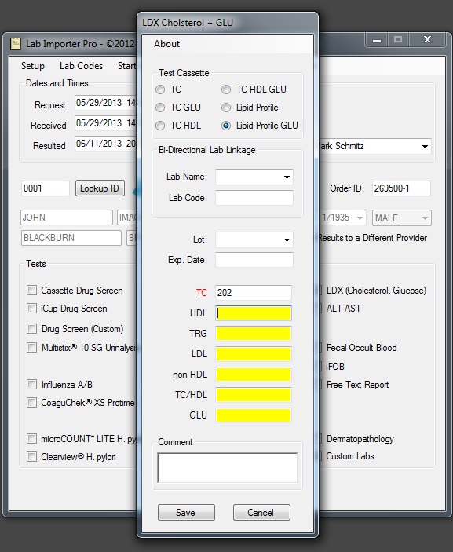Check the Clearview H. pylori checkbox
The image size is (453, 552).
31,457
